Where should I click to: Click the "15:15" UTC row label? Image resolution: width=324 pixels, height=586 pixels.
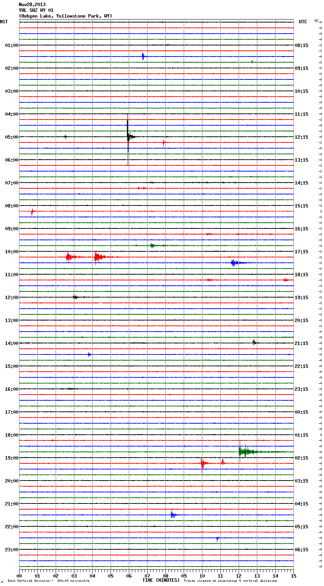302,206
